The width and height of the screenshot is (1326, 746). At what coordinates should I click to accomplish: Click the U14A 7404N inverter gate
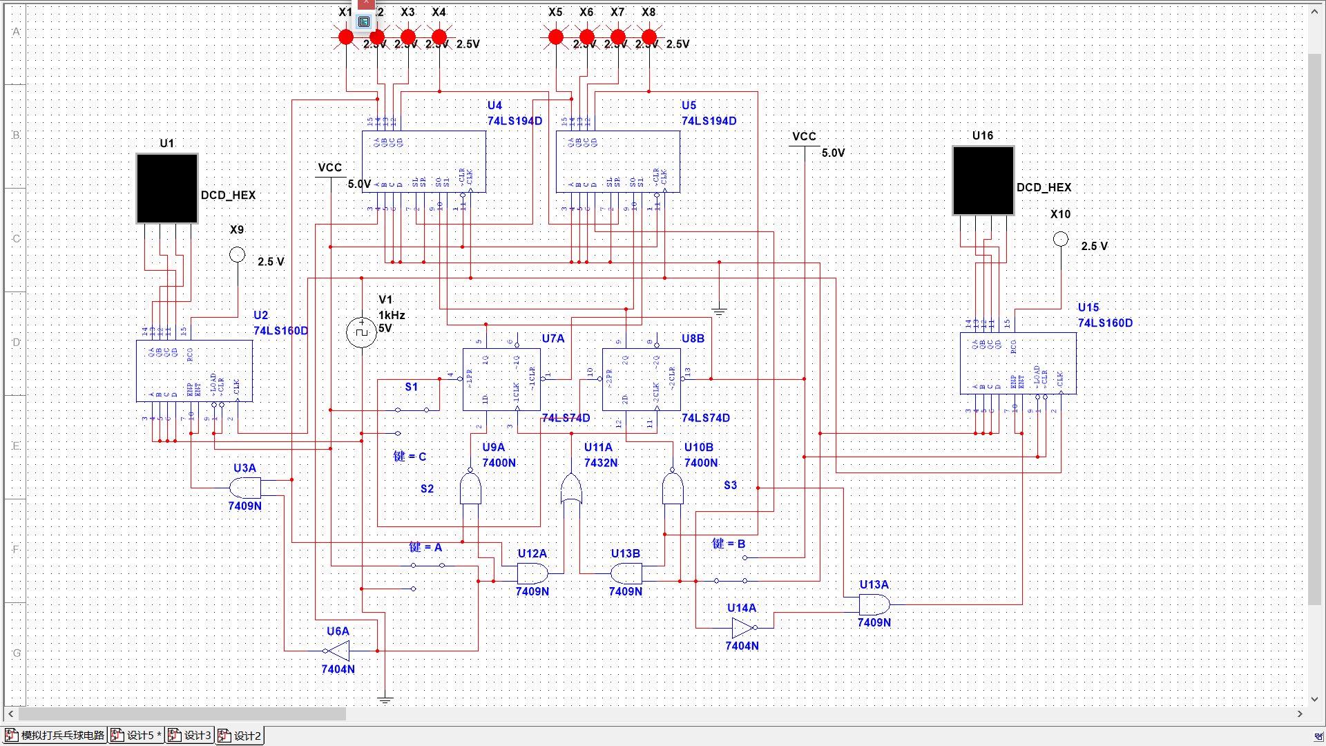click(x=742, y=627)
